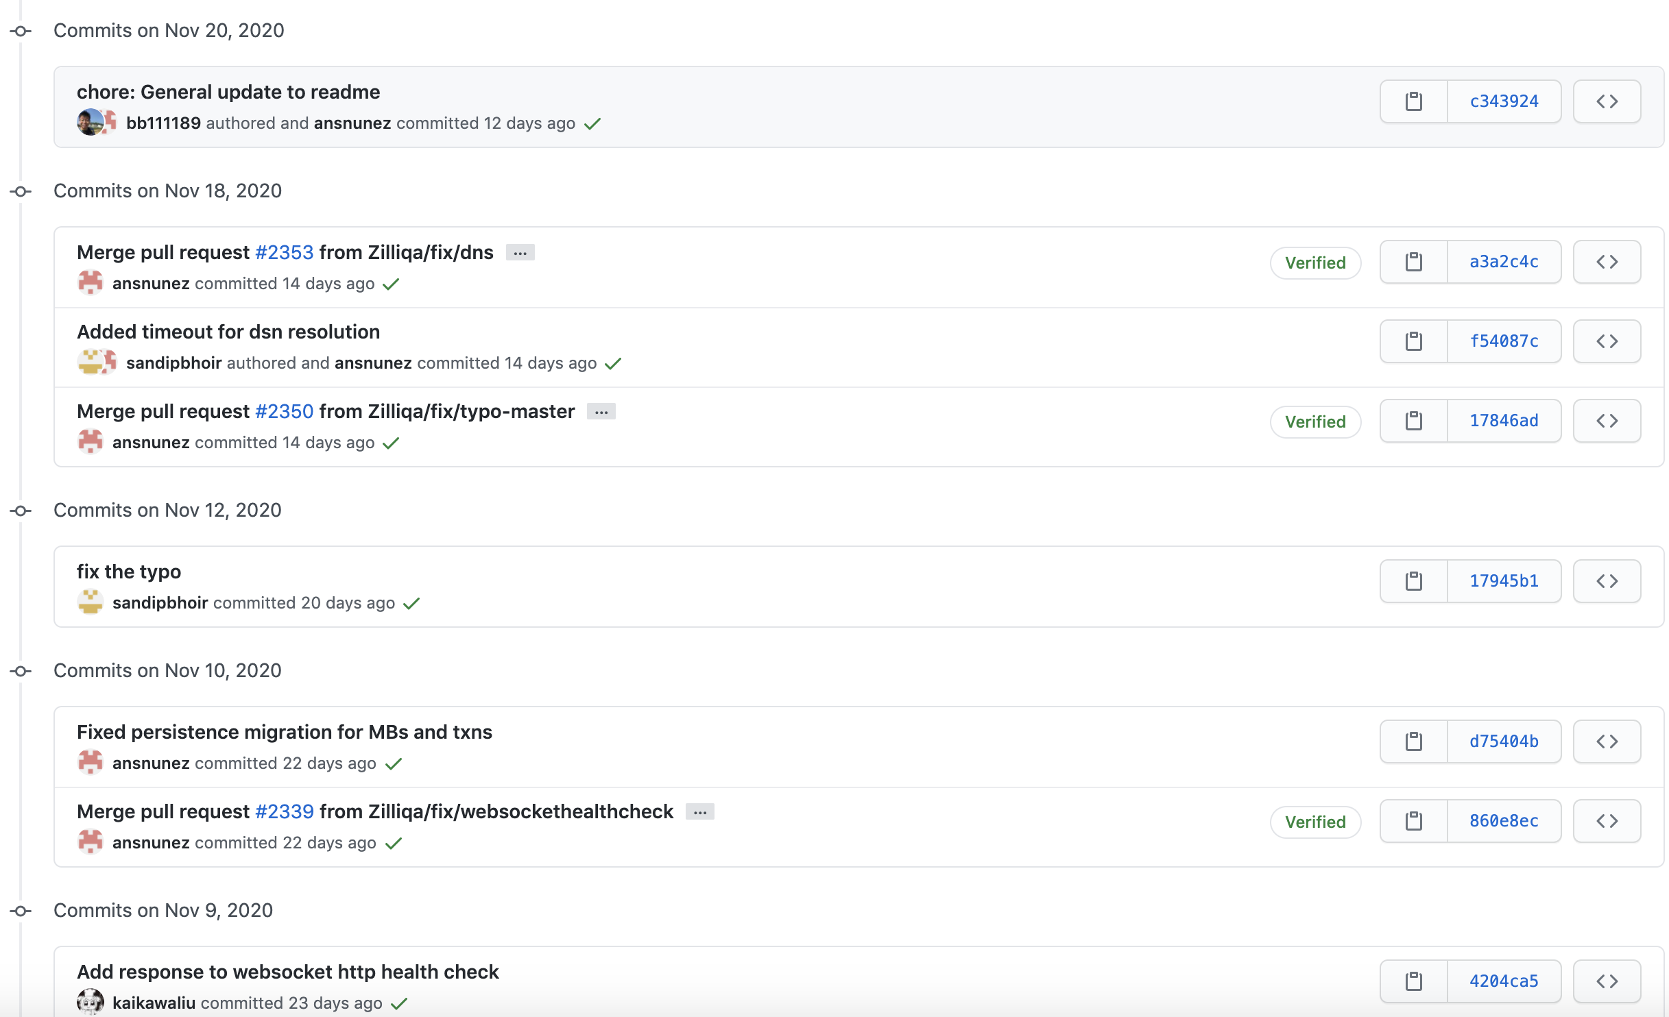Open kaikawaliu's profile link
Image resolution: width=1669 pixels, height=1017 pixels.
click(154, 1003)
